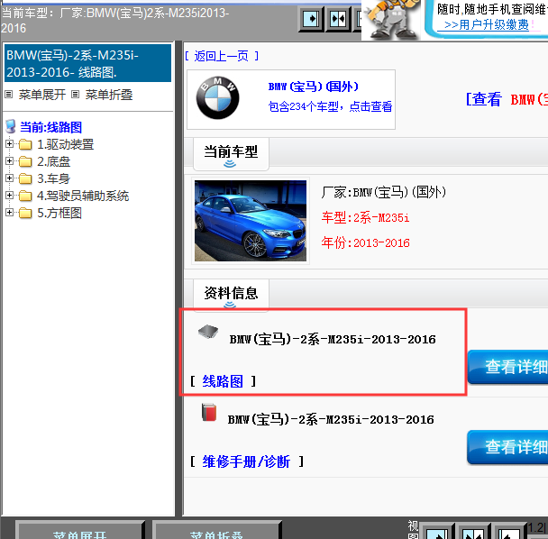Click the computer icon beside 当前:线路图
This screenshot has height=539, width=548.
tap(11, 126)
